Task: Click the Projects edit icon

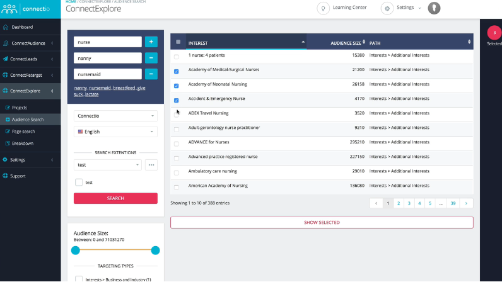Action: [x=8, y=108]
